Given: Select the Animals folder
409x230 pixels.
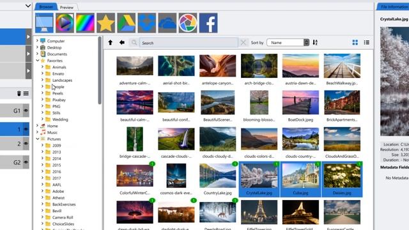Looking at the screenshot, I should [59, 67].
